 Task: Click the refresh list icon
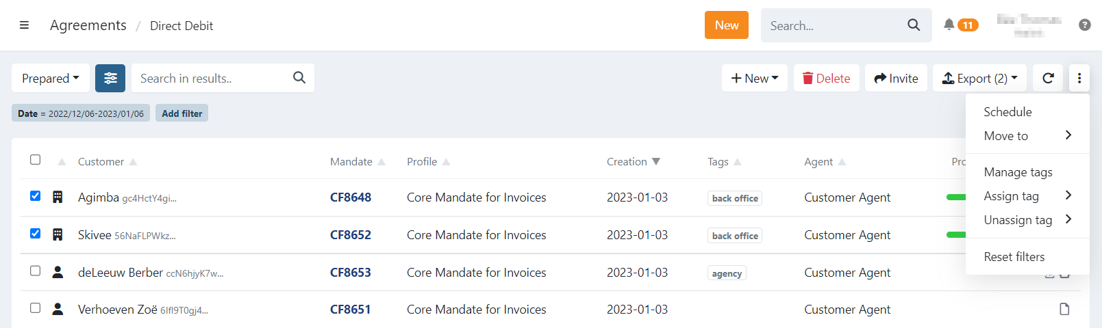pos(1048,78)
